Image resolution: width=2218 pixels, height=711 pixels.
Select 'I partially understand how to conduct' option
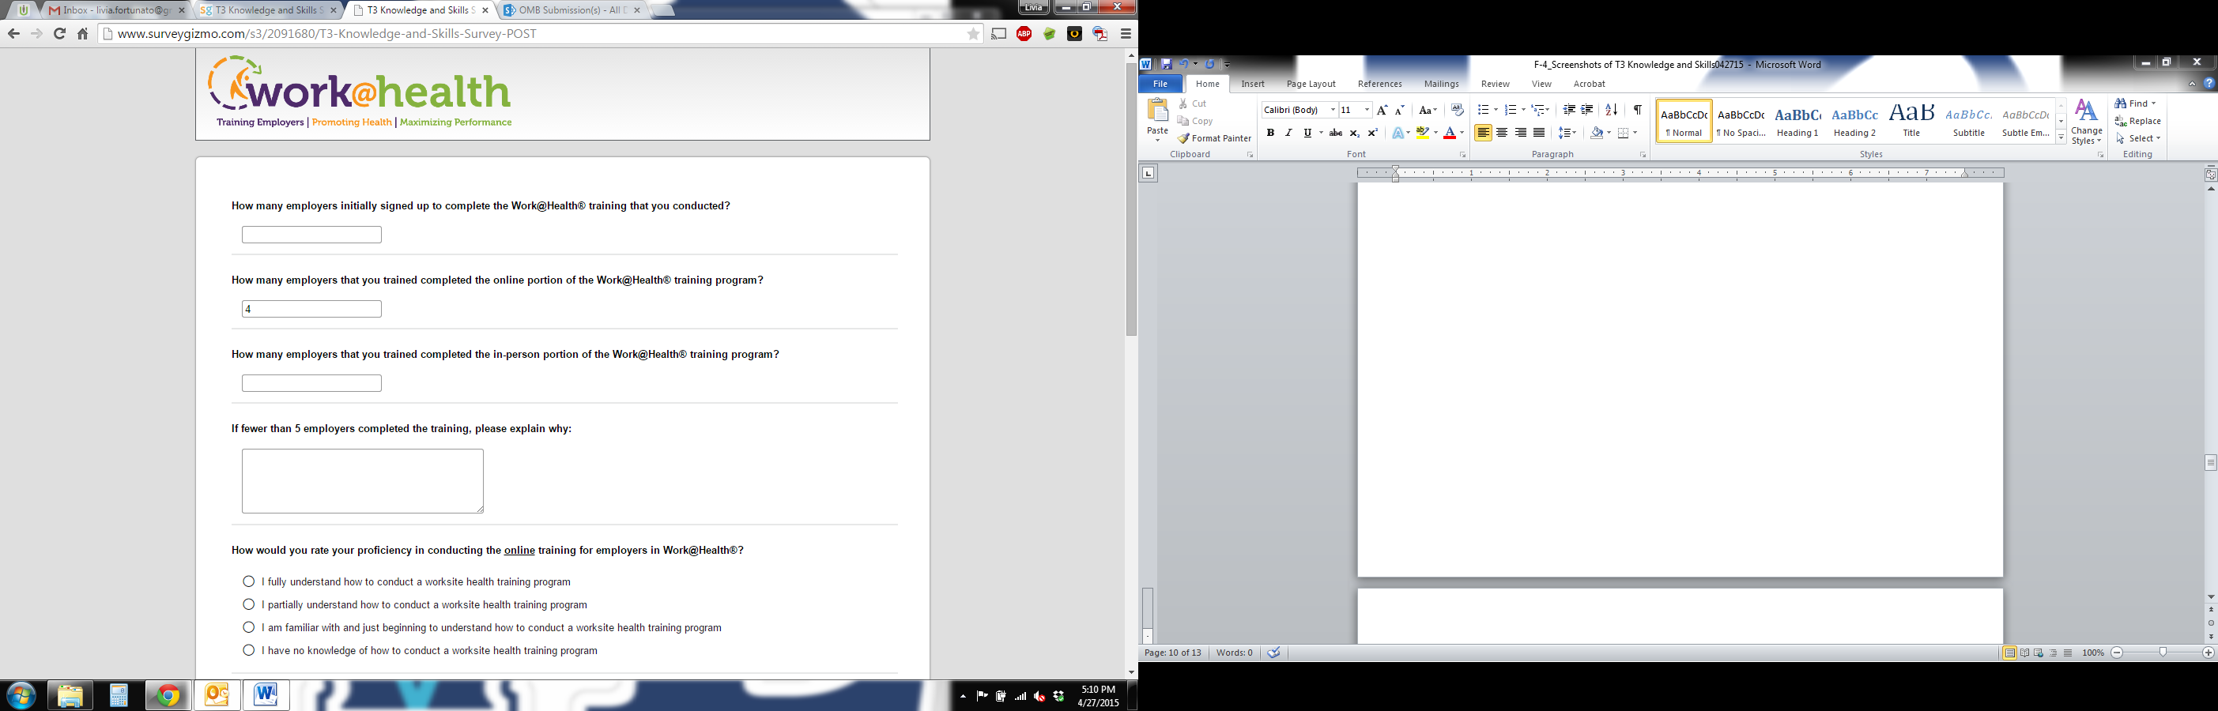[x=249, y=604]
